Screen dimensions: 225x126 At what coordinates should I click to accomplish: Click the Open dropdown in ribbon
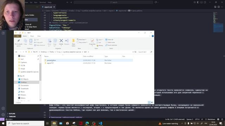[100, 40]
